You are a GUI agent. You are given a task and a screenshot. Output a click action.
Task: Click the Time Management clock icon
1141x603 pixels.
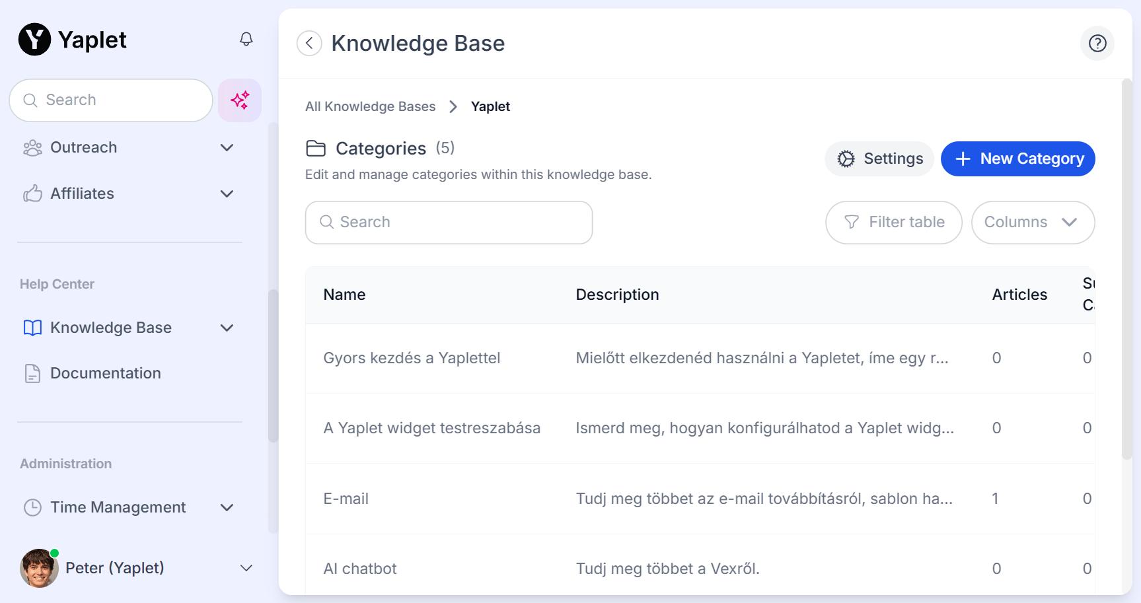click(32, 507)
